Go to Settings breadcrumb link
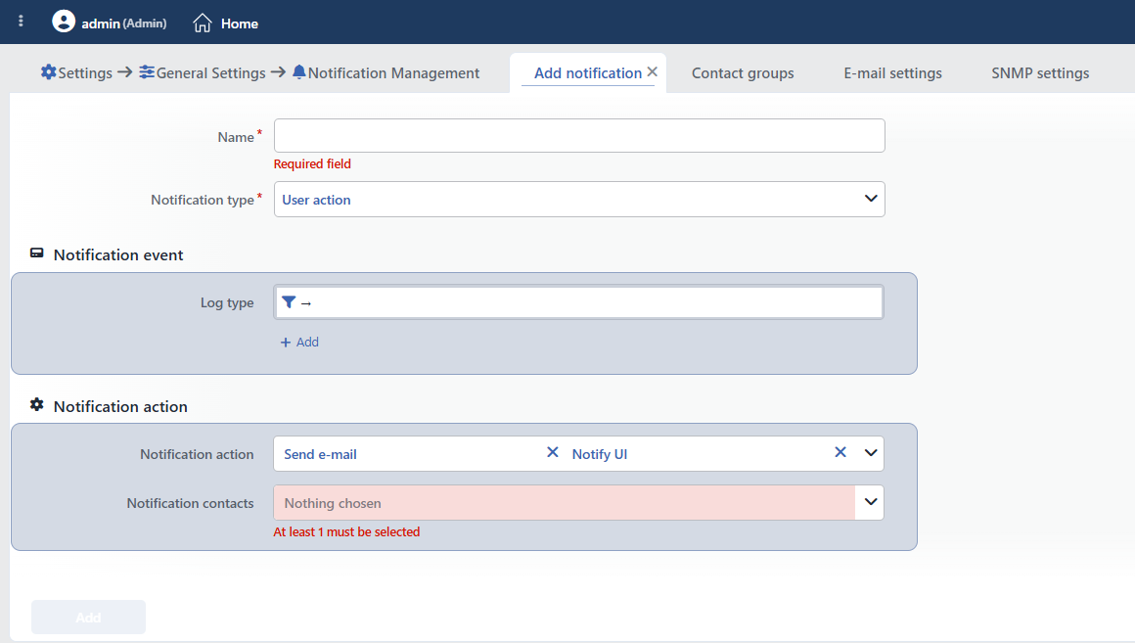The width and height of the screenshot is (1135, 643). tap(85, 73)
